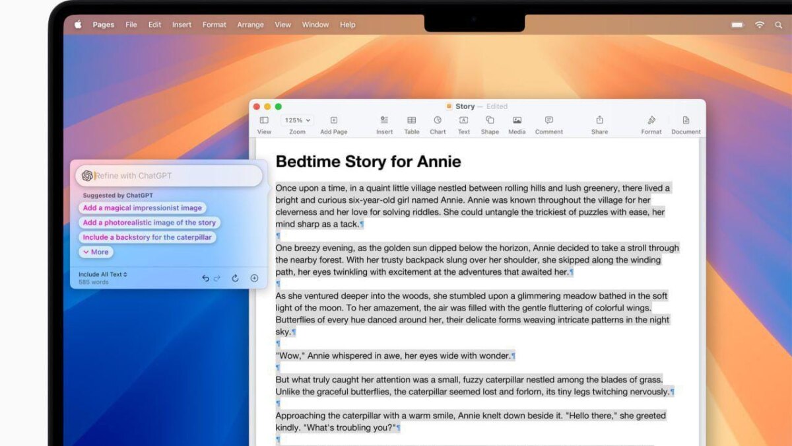Click the Add Page toolbar icon

point(334,120)
